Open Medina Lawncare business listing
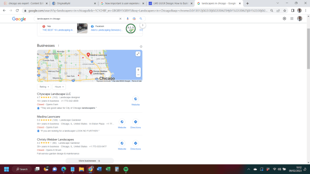Viewport: 310px width, 174px height. pyautogui.click(x=49, y=117)
